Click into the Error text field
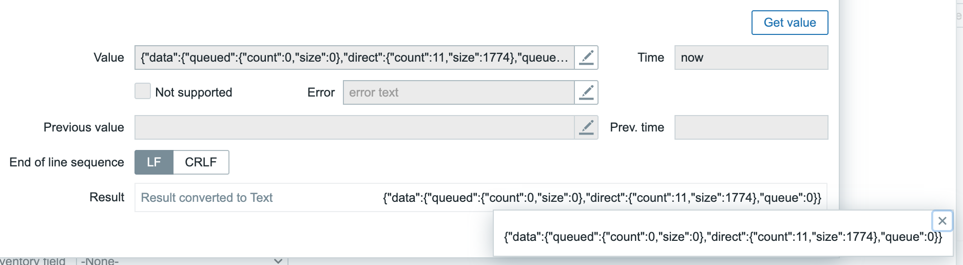Image resolution: width=963 pixels, height=265 pixels. (458, 92)
